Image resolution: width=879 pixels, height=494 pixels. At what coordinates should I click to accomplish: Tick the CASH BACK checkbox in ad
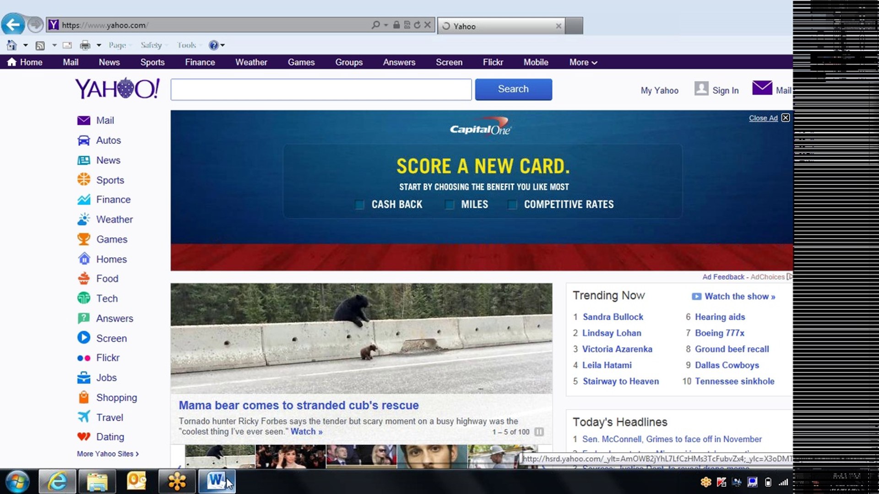pyautogui.click(x=360, y=204)
